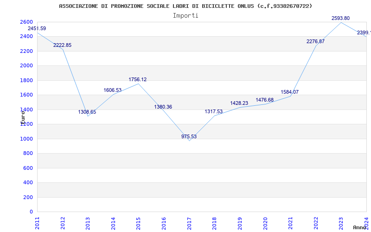Screen dimensions: 371x232
Task: Select the data label 1476.68
Action: (264, 100)
